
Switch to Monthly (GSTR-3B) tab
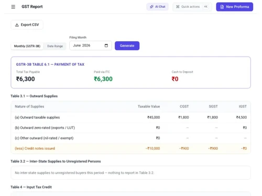27,46
